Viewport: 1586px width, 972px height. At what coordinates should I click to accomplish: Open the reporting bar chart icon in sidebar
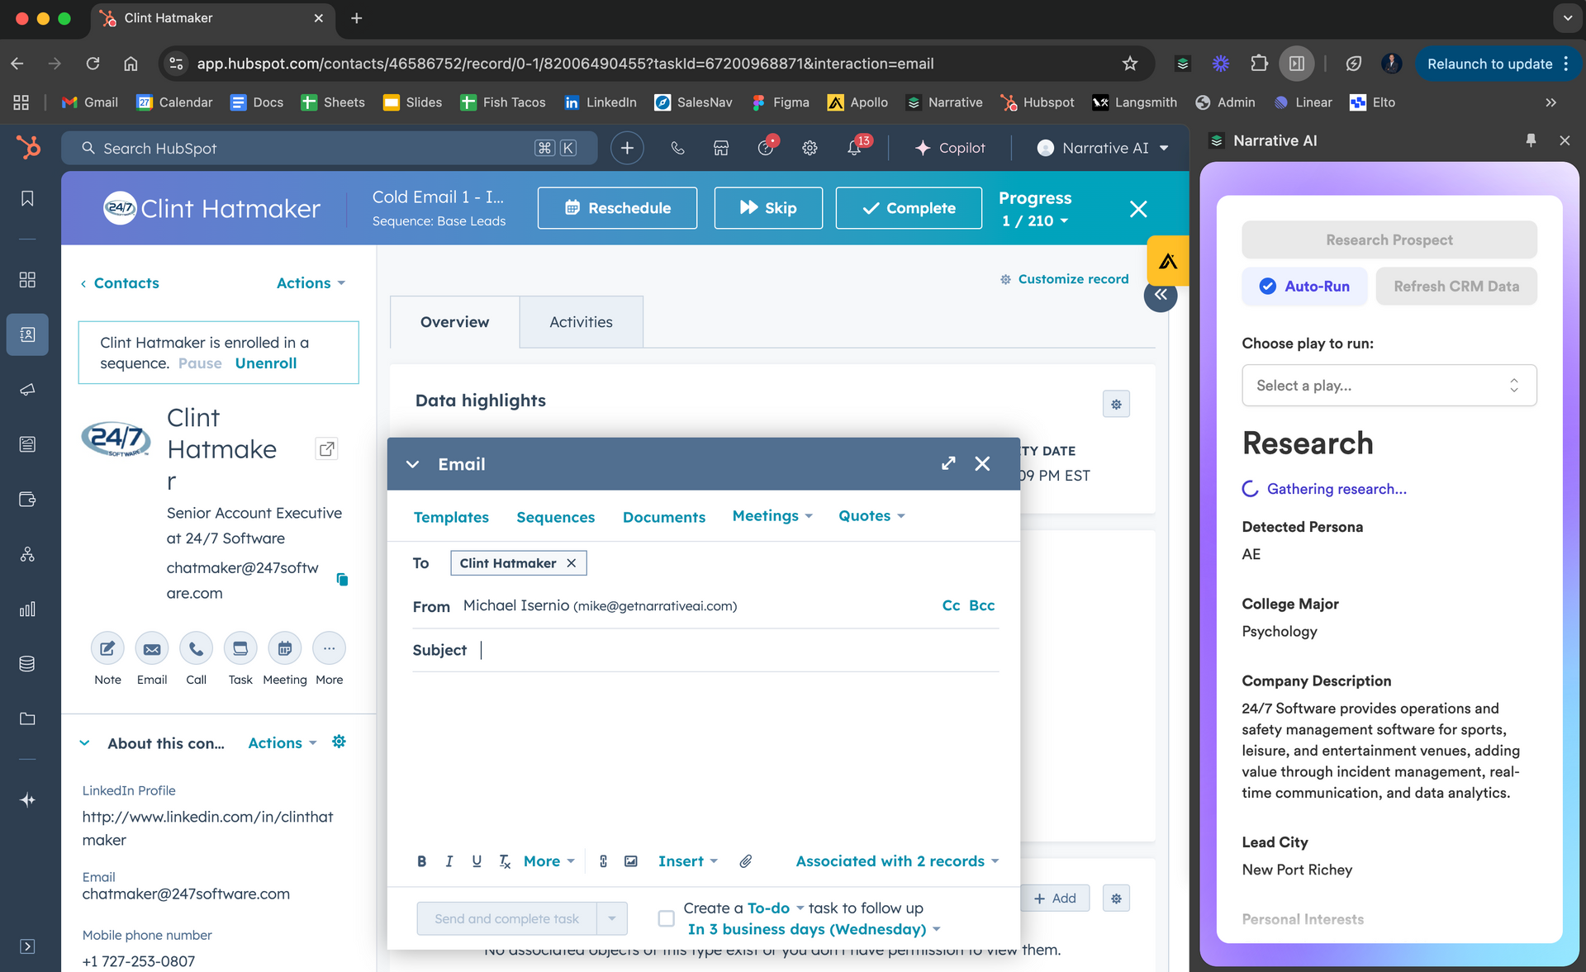click(x=27, y=609)
